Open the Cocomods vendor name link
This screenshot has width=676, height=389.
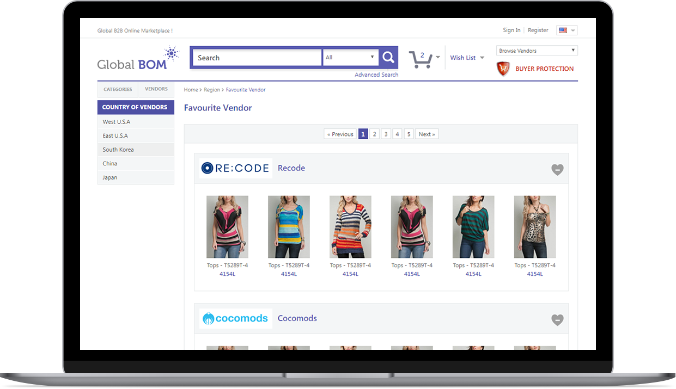tap(297, 318)
